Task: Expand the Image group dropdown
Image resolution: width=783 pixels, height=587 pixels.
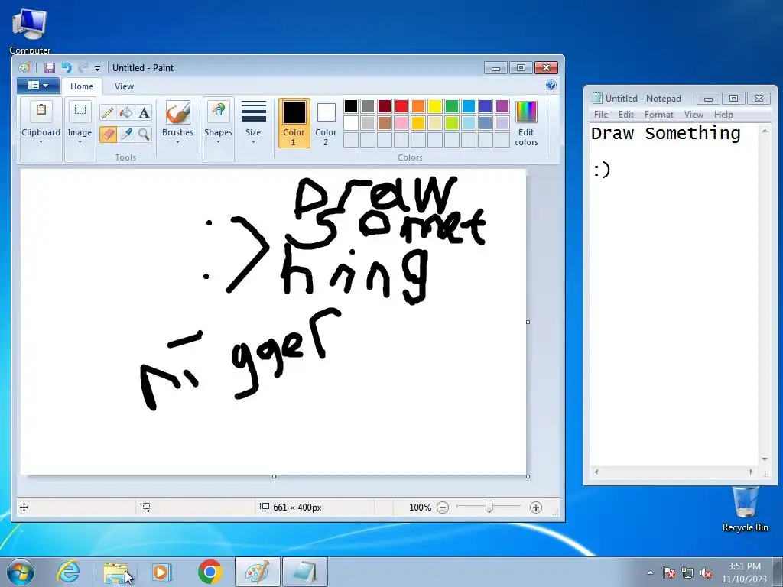Action: click(80, 141)
